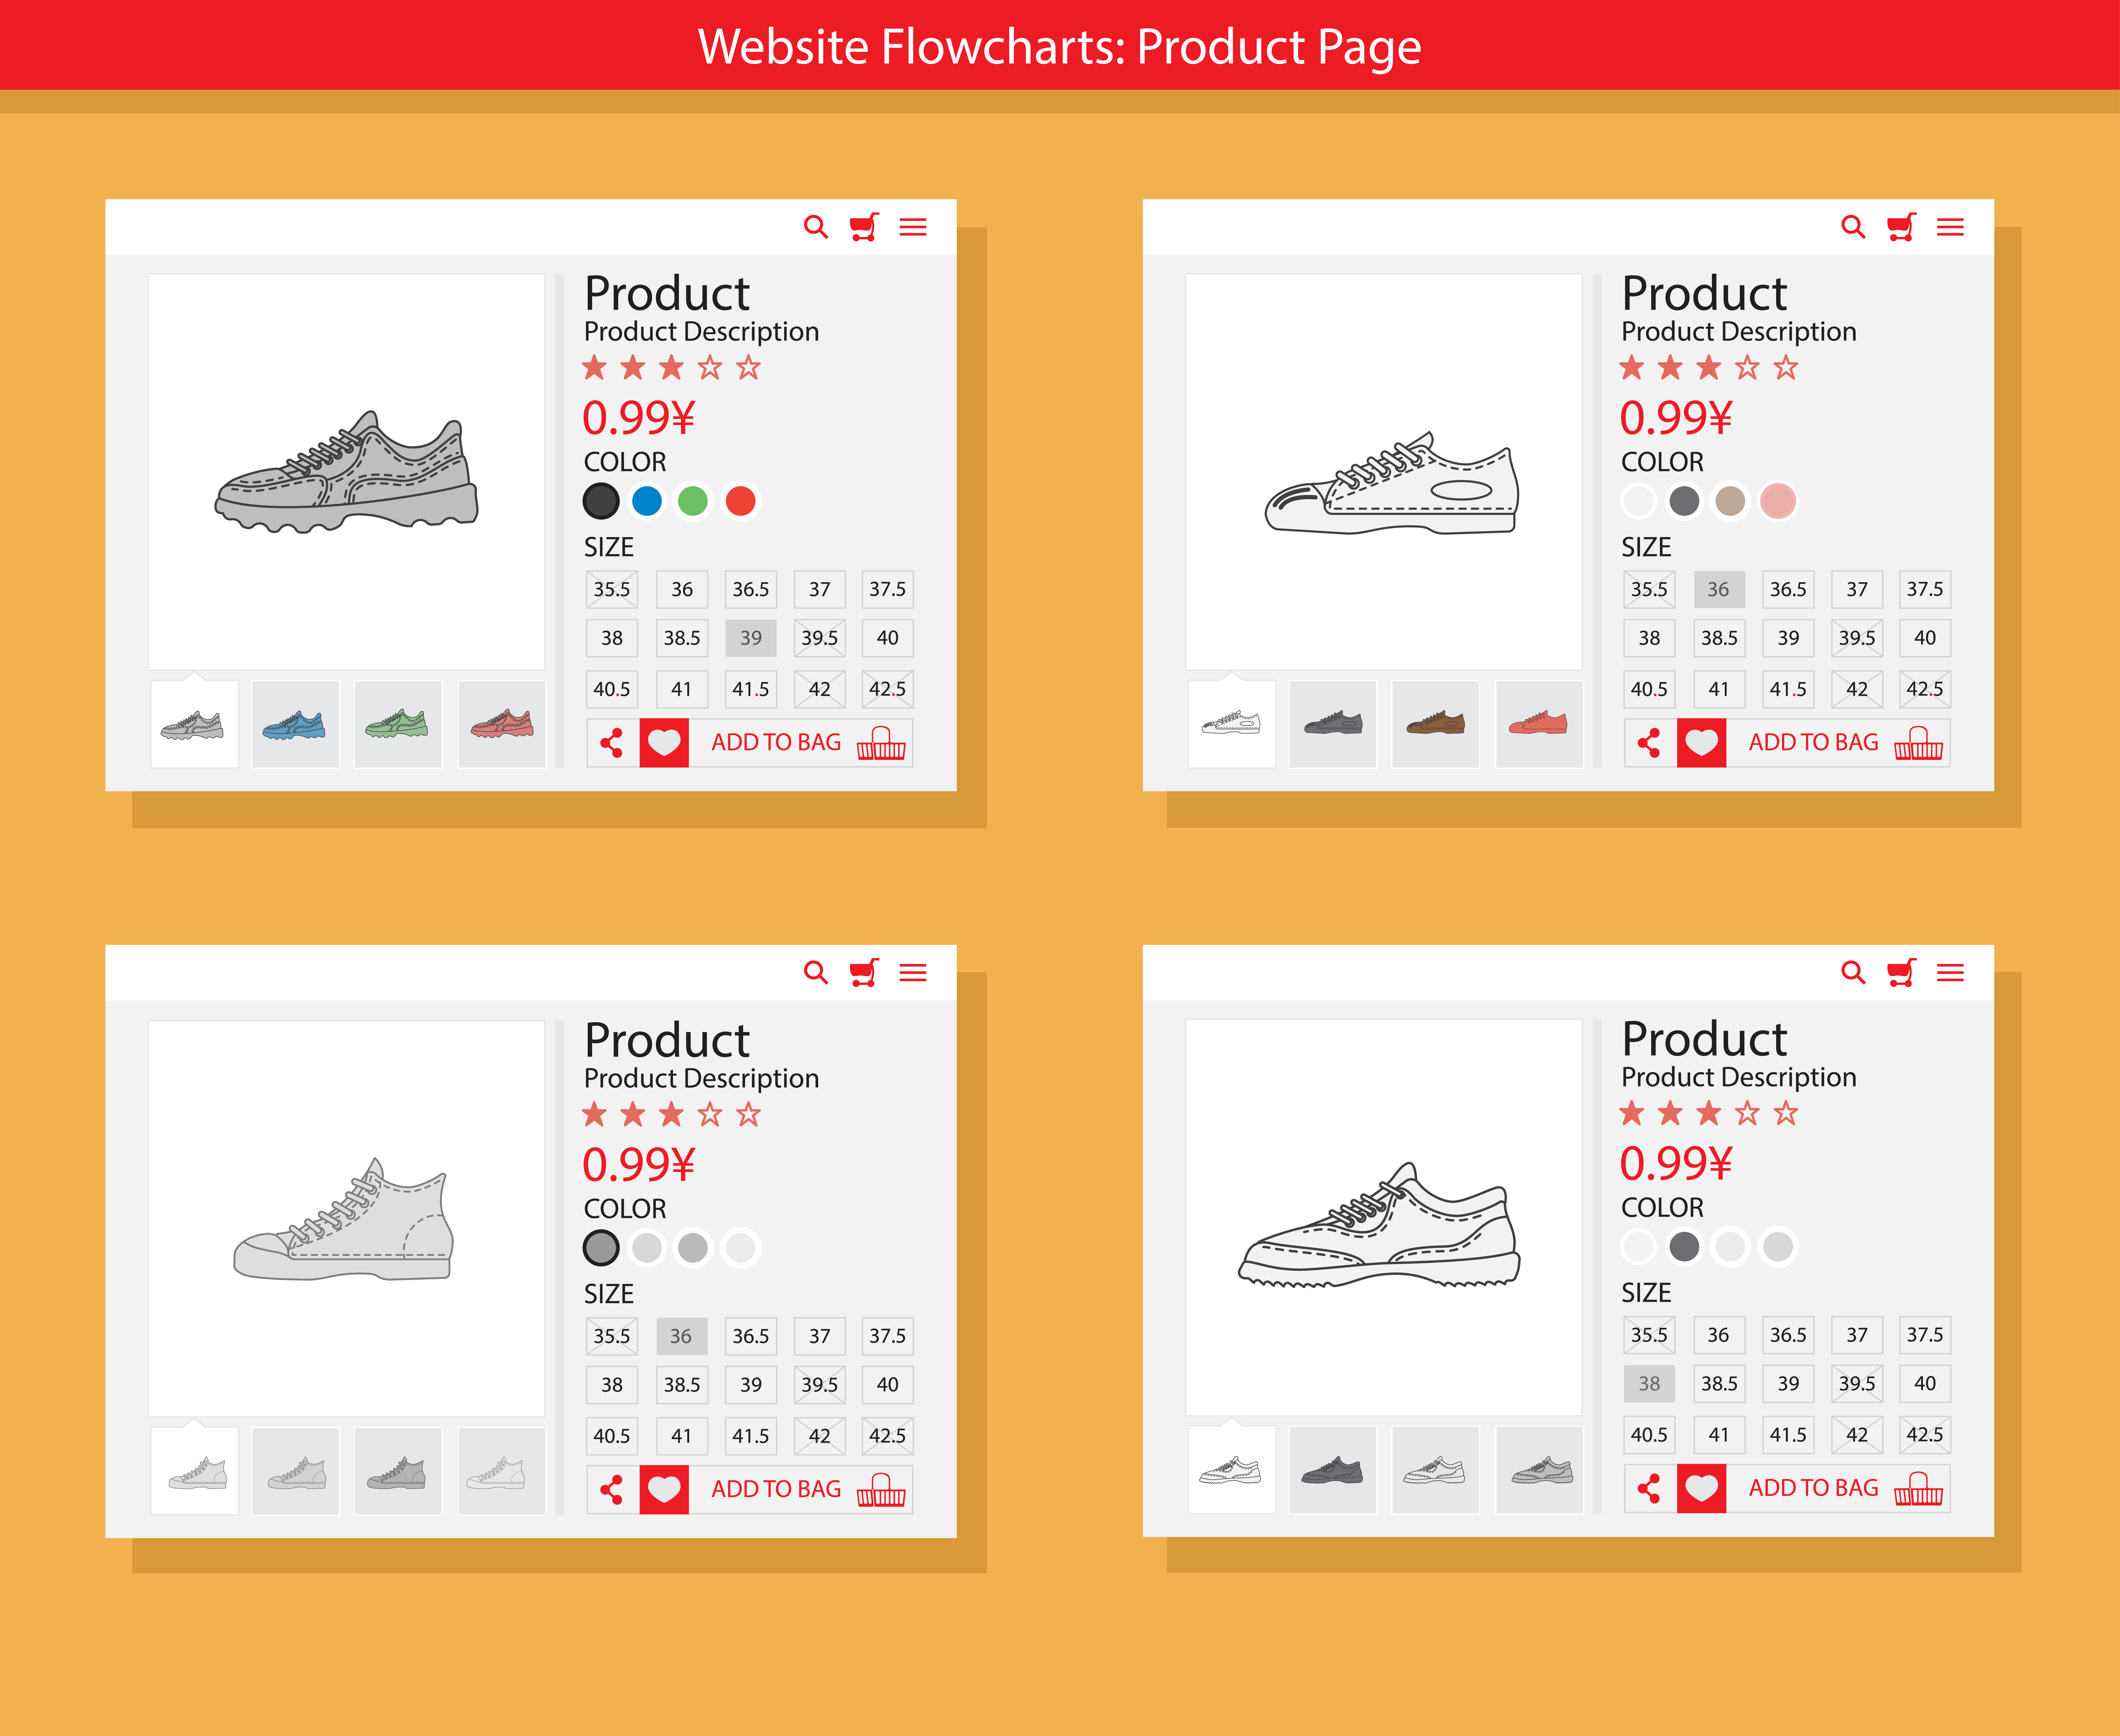
Task: Share the white low-top sneaker product
Action: [x=1649, y=743]
